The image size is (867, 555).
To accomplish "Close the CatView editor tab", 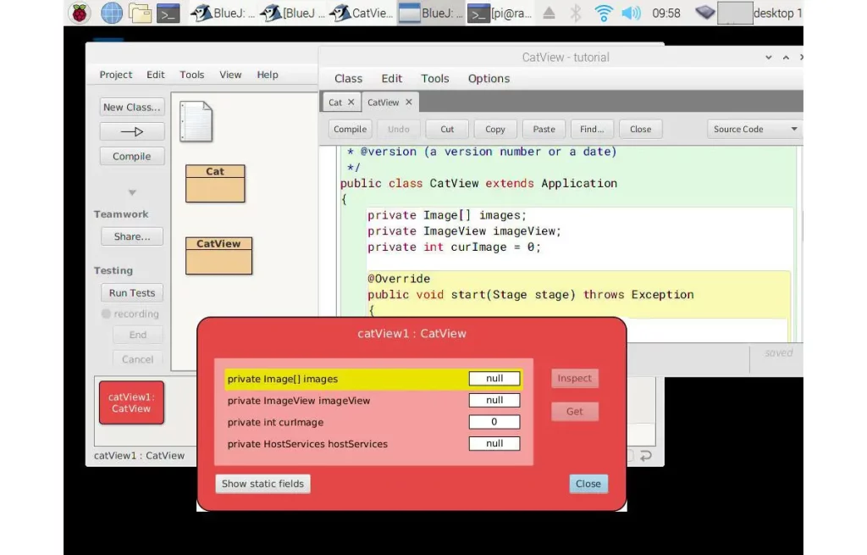I will tap(409, 102).
